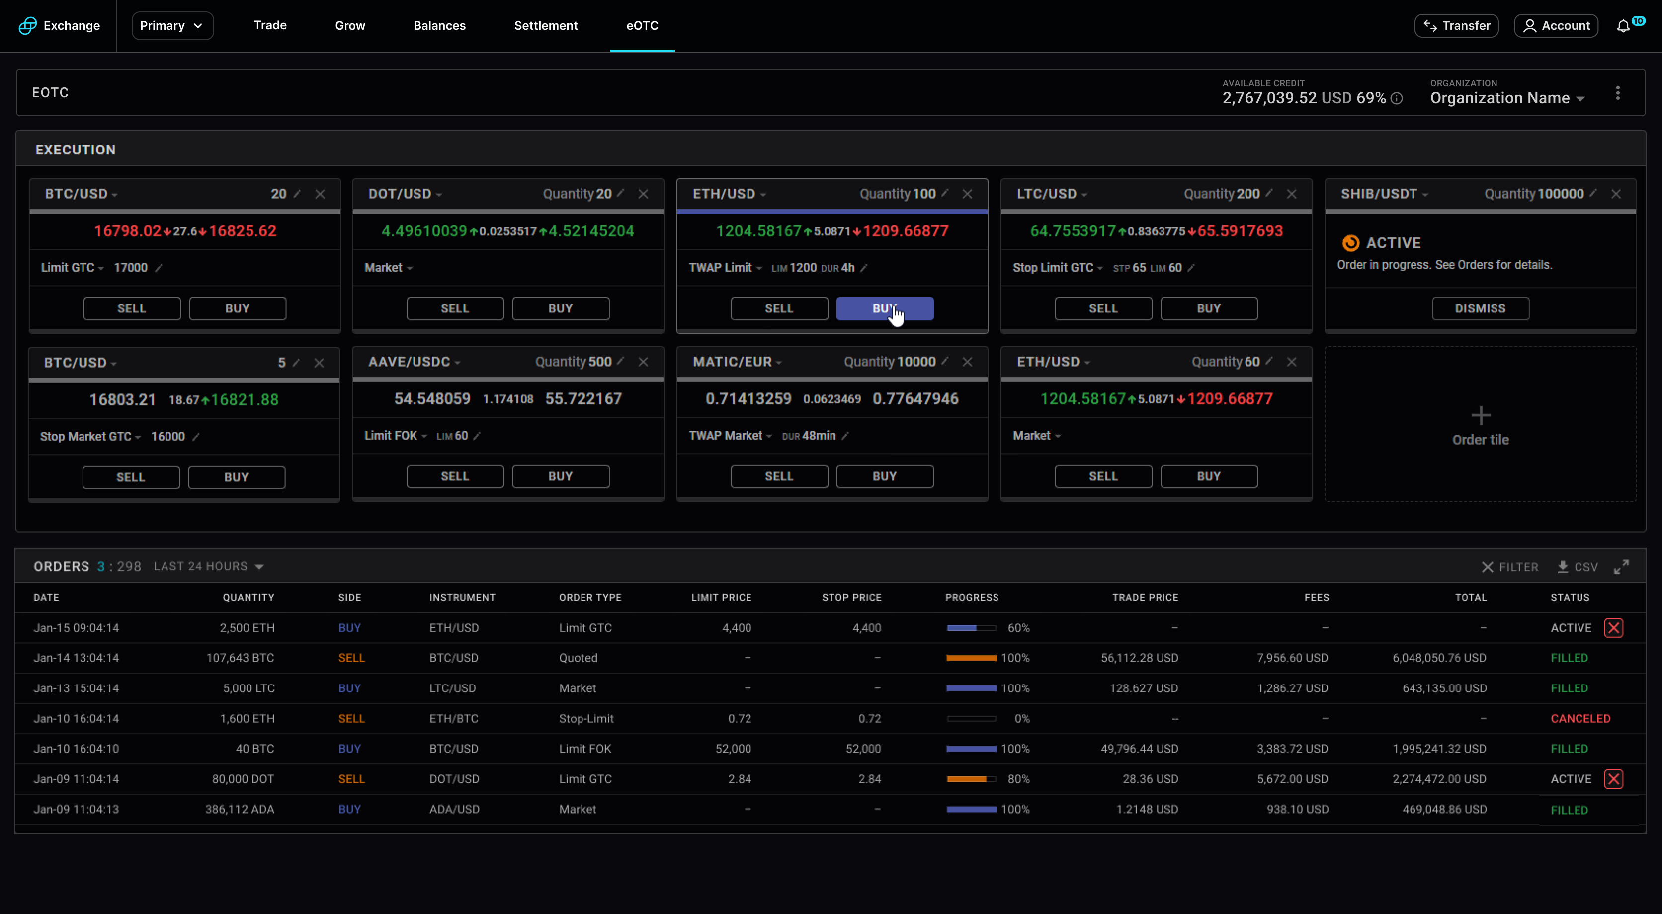This screenshot has height=914, width=1662.
Task: Select the eOTC tab
Action: click(x=642, y=26)
